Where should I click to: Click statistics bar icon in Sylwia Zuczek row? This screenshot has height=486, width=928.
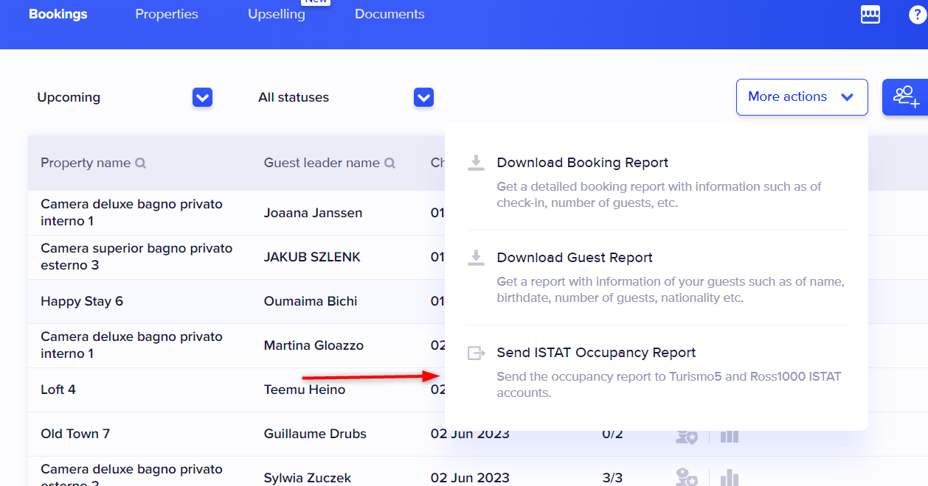click(x=729, y=477)
